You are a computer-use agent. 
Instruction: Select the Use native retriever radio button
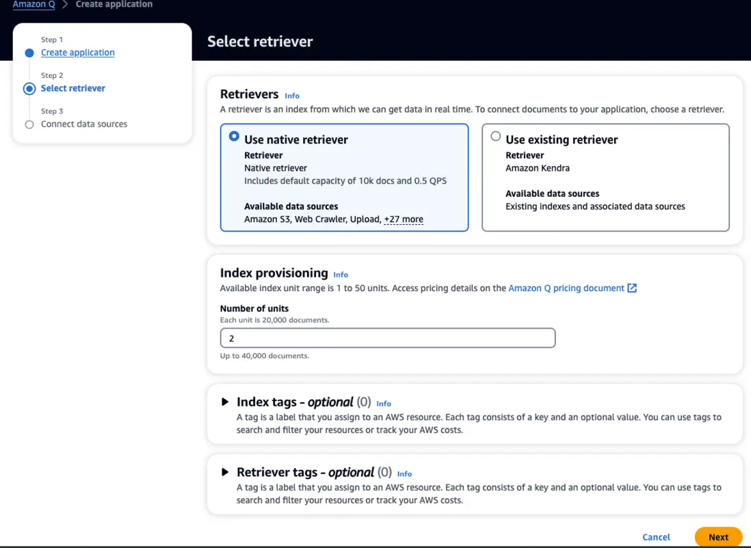pos(234,137)
